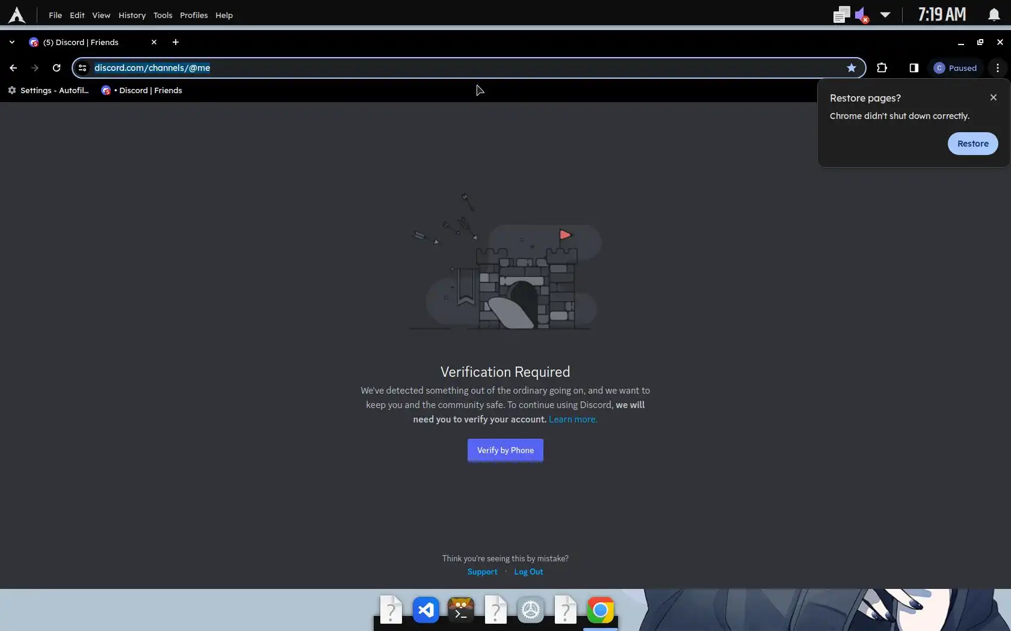Screen dimensions: 1011x631
Task: Minimize the browser window
Action: pos(960,42)
